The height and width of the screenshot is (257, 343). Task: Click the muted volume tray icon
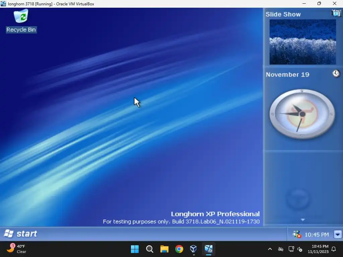click(x=300, y=249)
